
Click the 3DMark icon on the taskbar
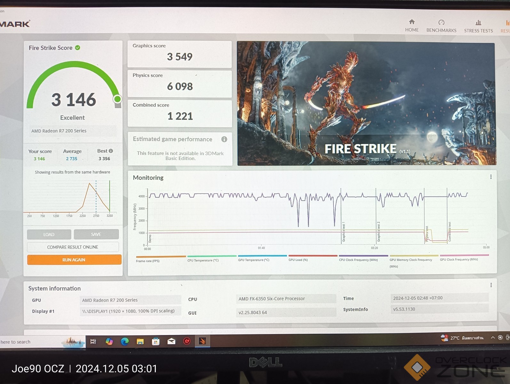click(202, 341)
